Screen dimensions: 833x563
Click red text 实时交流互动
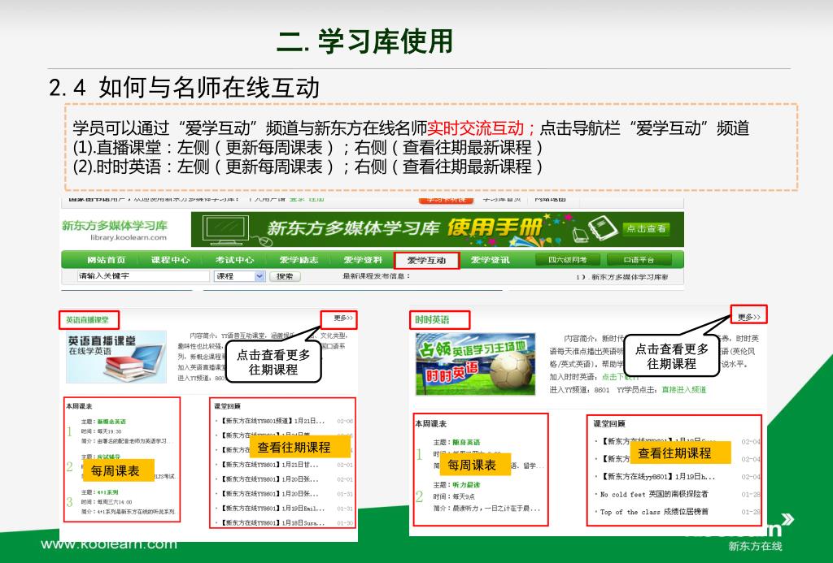[475, 128]
